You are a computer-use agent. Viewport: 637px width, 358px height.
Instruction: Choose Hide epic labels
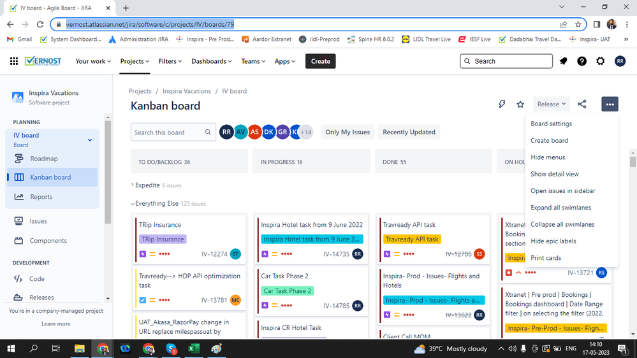pos(571,241)
